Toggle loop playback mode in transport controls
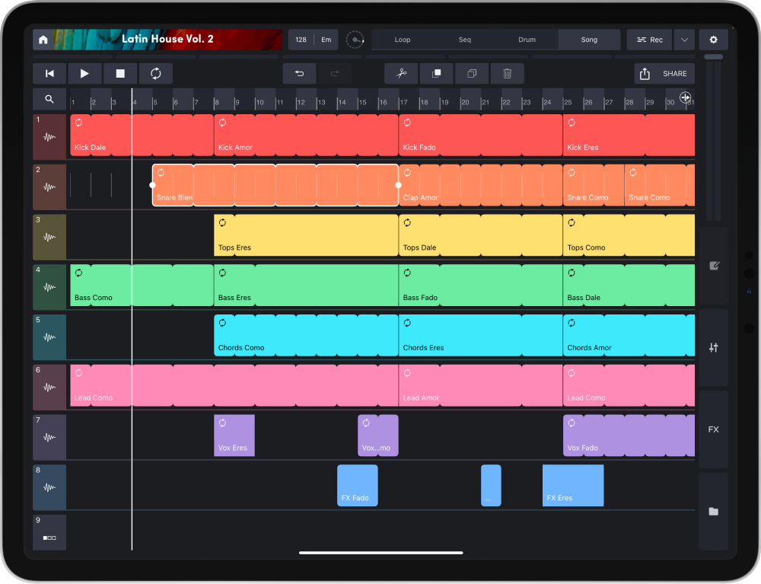Viewport: 761px width, 584px height. (155, 73)
